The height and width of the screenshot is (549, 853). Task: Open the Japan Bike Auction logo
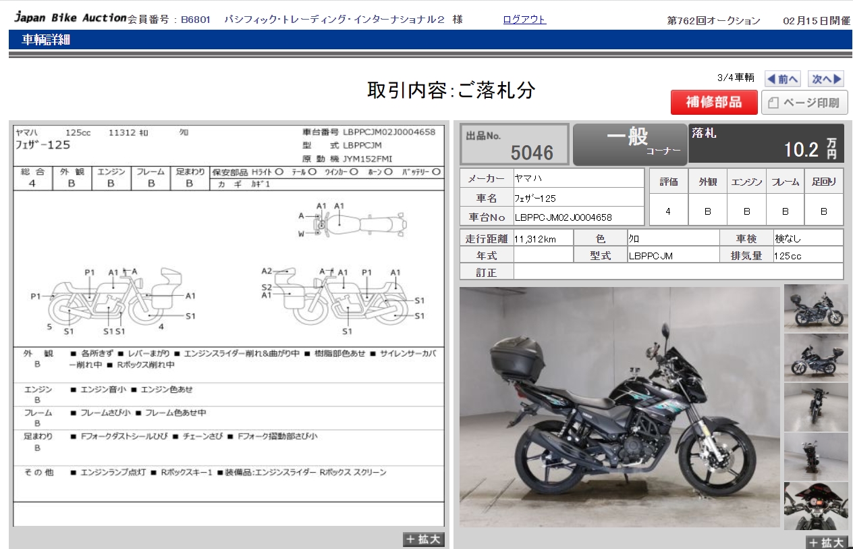point(70,18)
